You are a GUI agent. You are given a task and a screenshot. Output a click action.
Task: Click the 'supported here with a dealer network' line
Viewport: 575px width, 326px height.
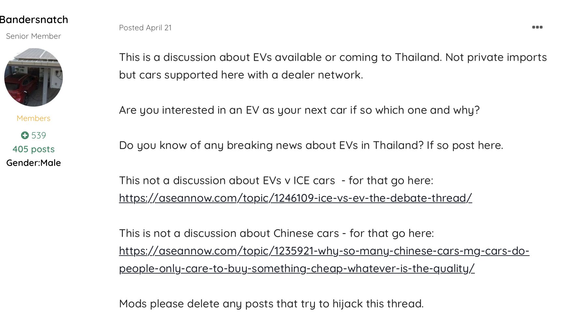pos(241,75)
